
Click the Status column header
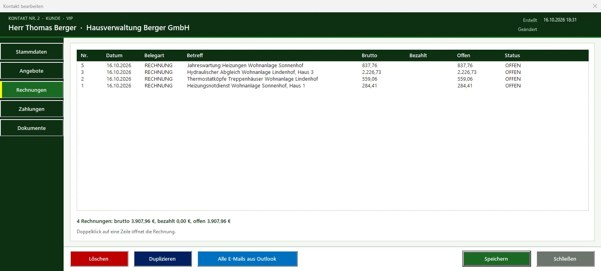tap(512, 56)
